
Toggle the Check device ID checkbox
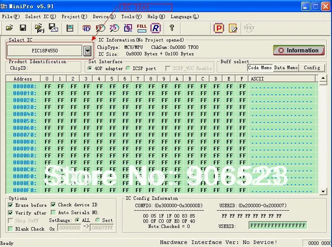pos(53,205)
